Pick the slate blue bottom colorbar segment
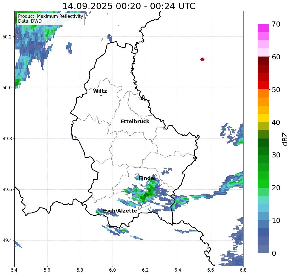 click(x=263, y=249)
